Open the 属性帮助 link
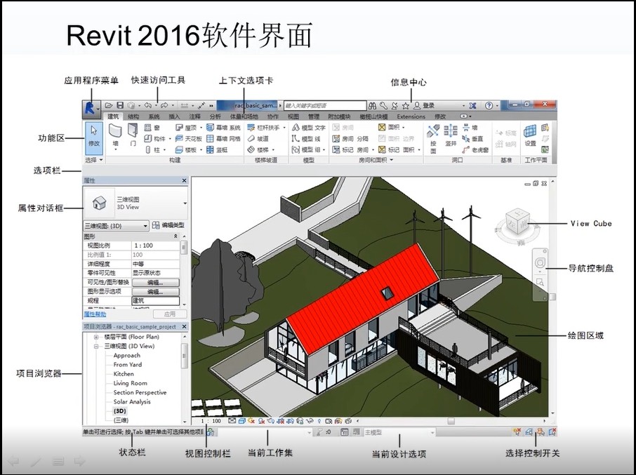 95,314
